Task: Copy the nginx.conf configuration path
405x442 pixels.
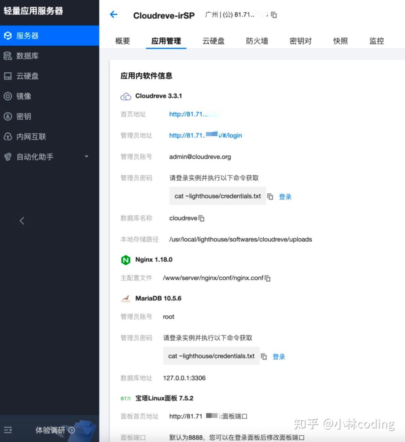Action: [267, 278]
